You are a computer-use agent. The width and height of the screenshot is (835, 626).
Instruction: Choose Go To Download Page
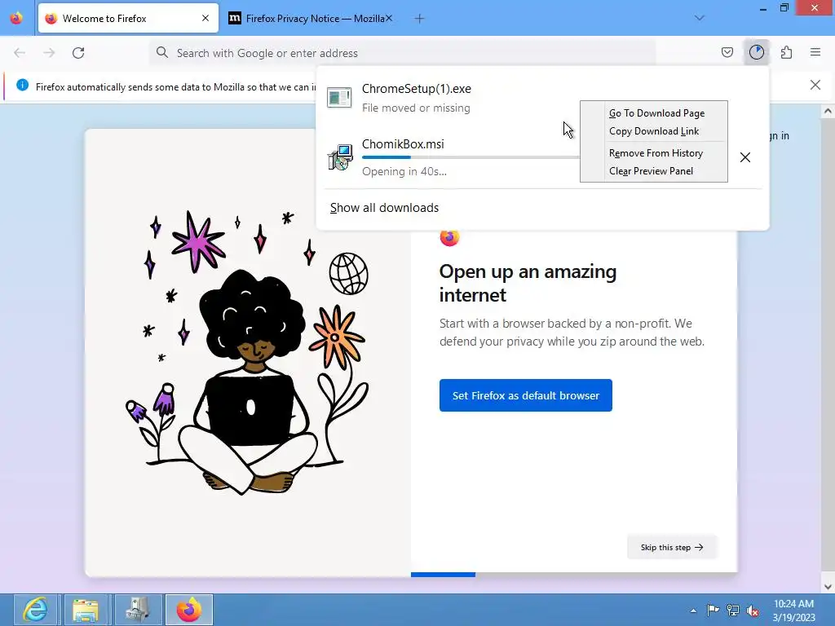(x=656, y=112)
